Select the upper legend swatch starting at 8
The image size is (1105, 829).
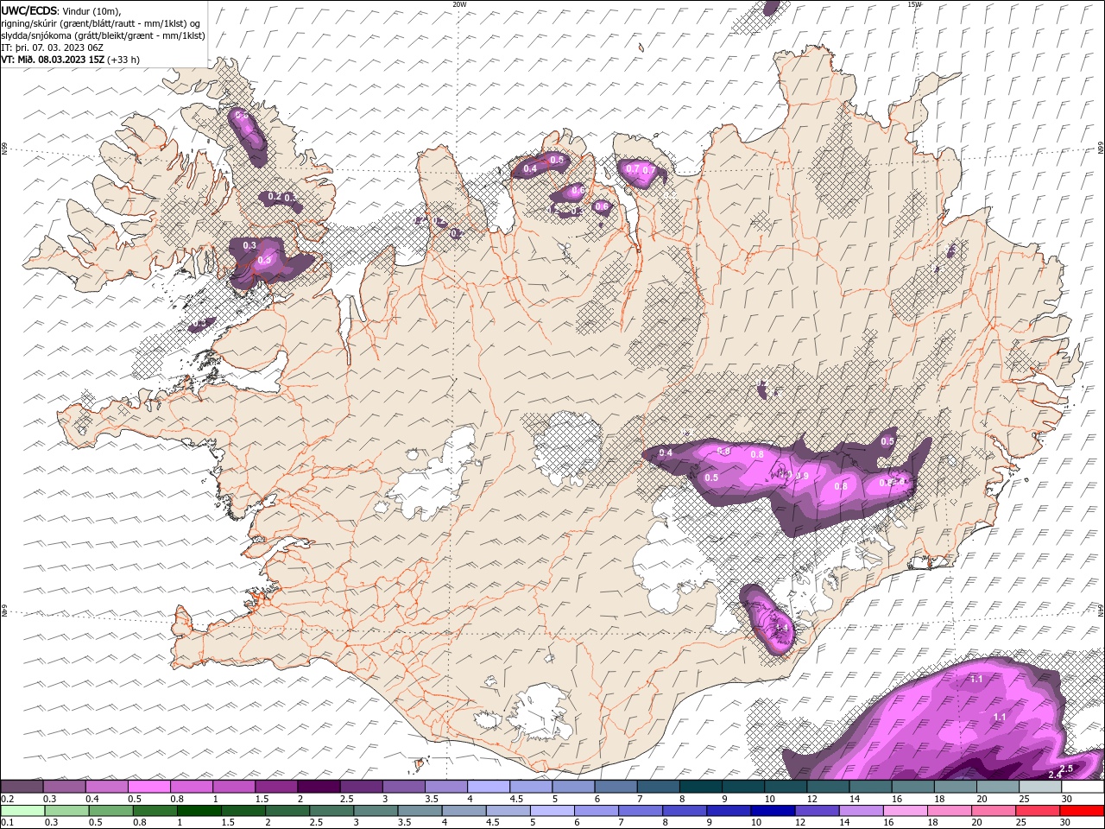[699, 787]
